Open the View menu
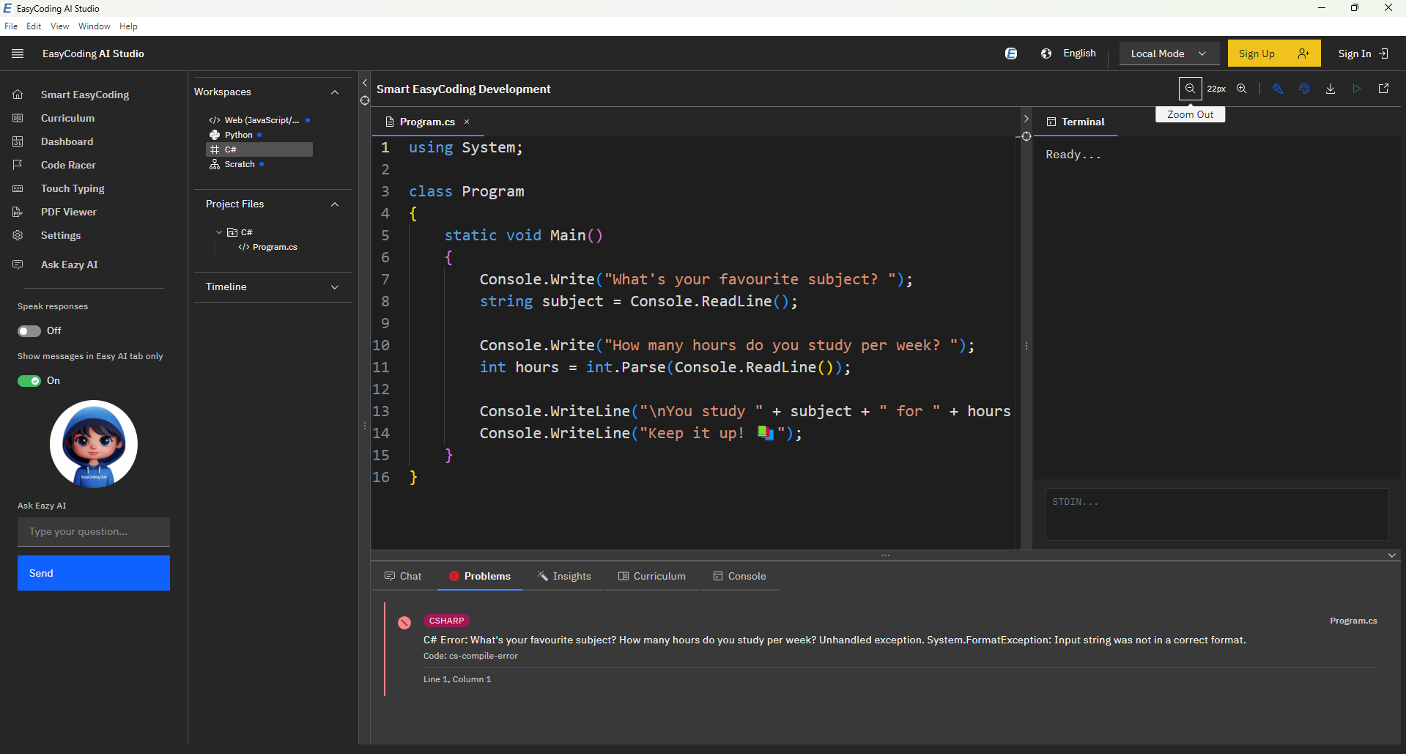1406x754 pixels. (x=59, y=26)
